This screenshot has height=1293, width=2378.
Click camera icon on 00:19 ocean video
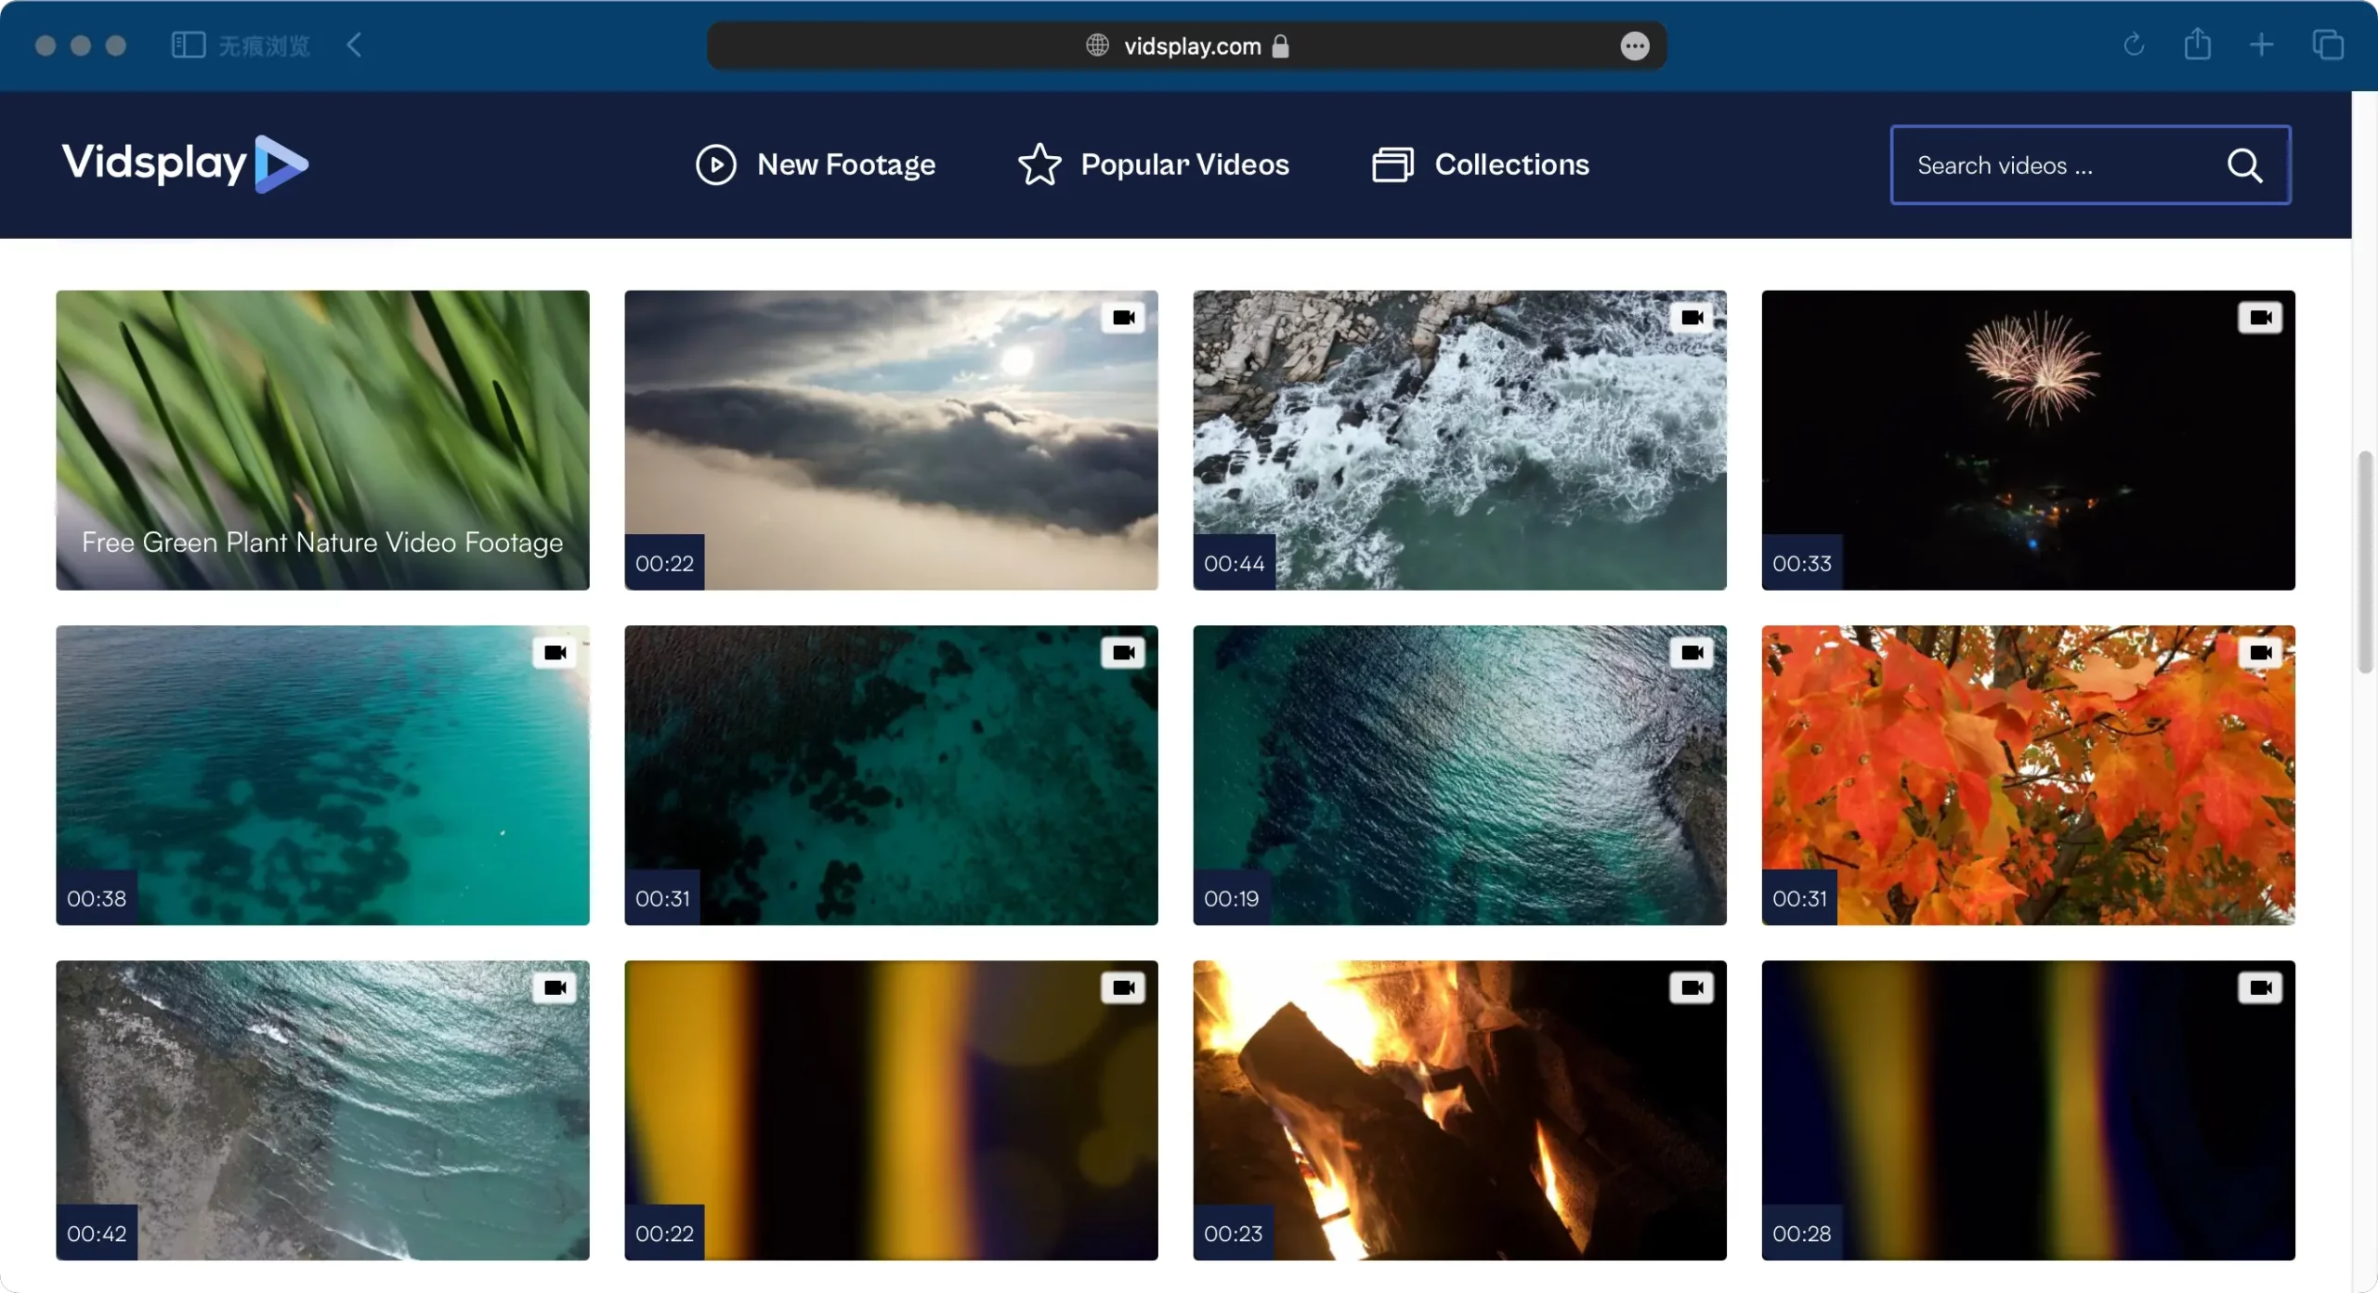1692,653
